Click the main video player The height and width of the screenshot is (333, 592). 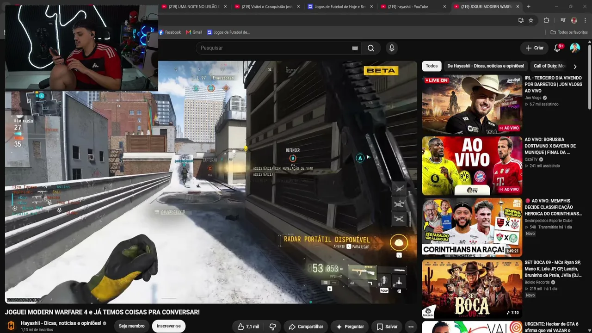click(x=211, y=182)
